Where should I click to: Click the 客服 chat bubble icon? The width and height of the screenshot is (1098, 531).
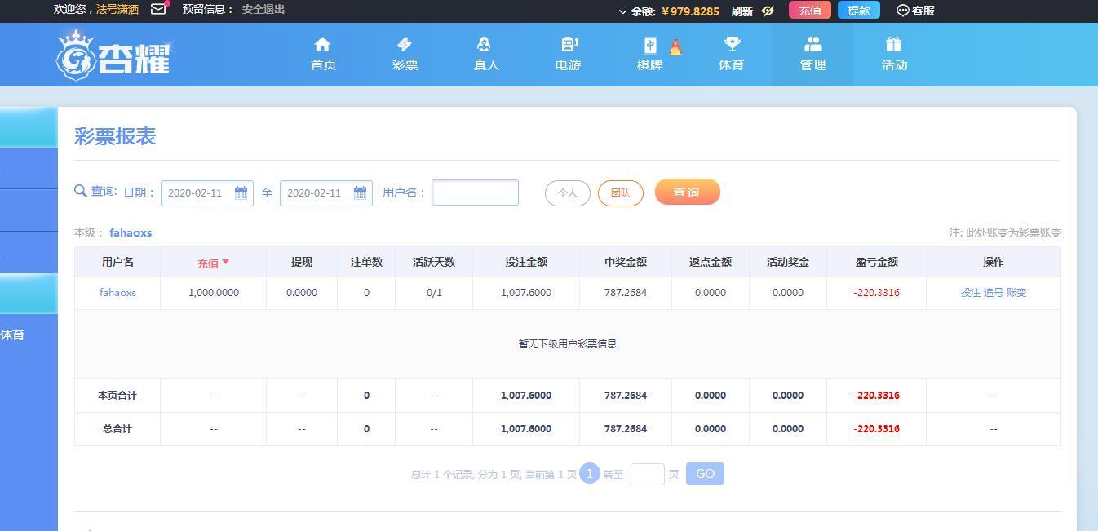click(x=902, y=11)
